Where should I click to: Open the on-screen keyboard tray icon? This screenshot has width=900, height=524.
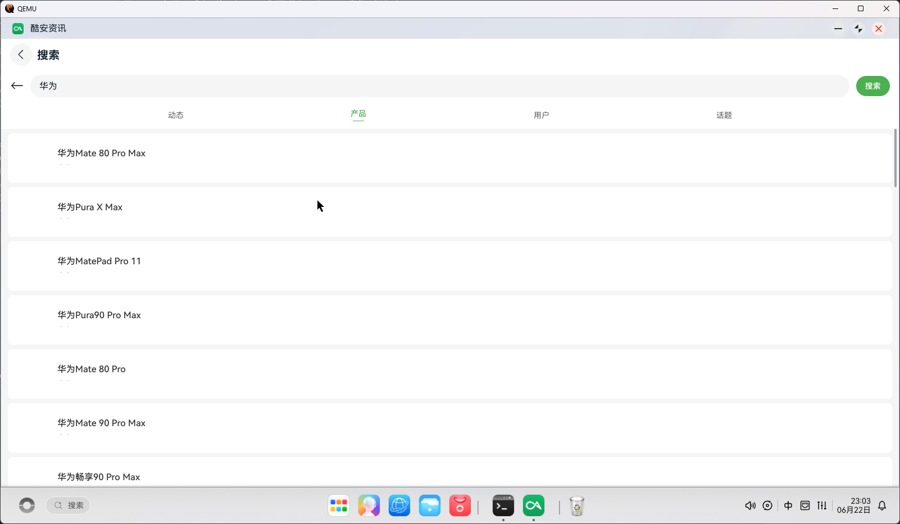(805, 505)
